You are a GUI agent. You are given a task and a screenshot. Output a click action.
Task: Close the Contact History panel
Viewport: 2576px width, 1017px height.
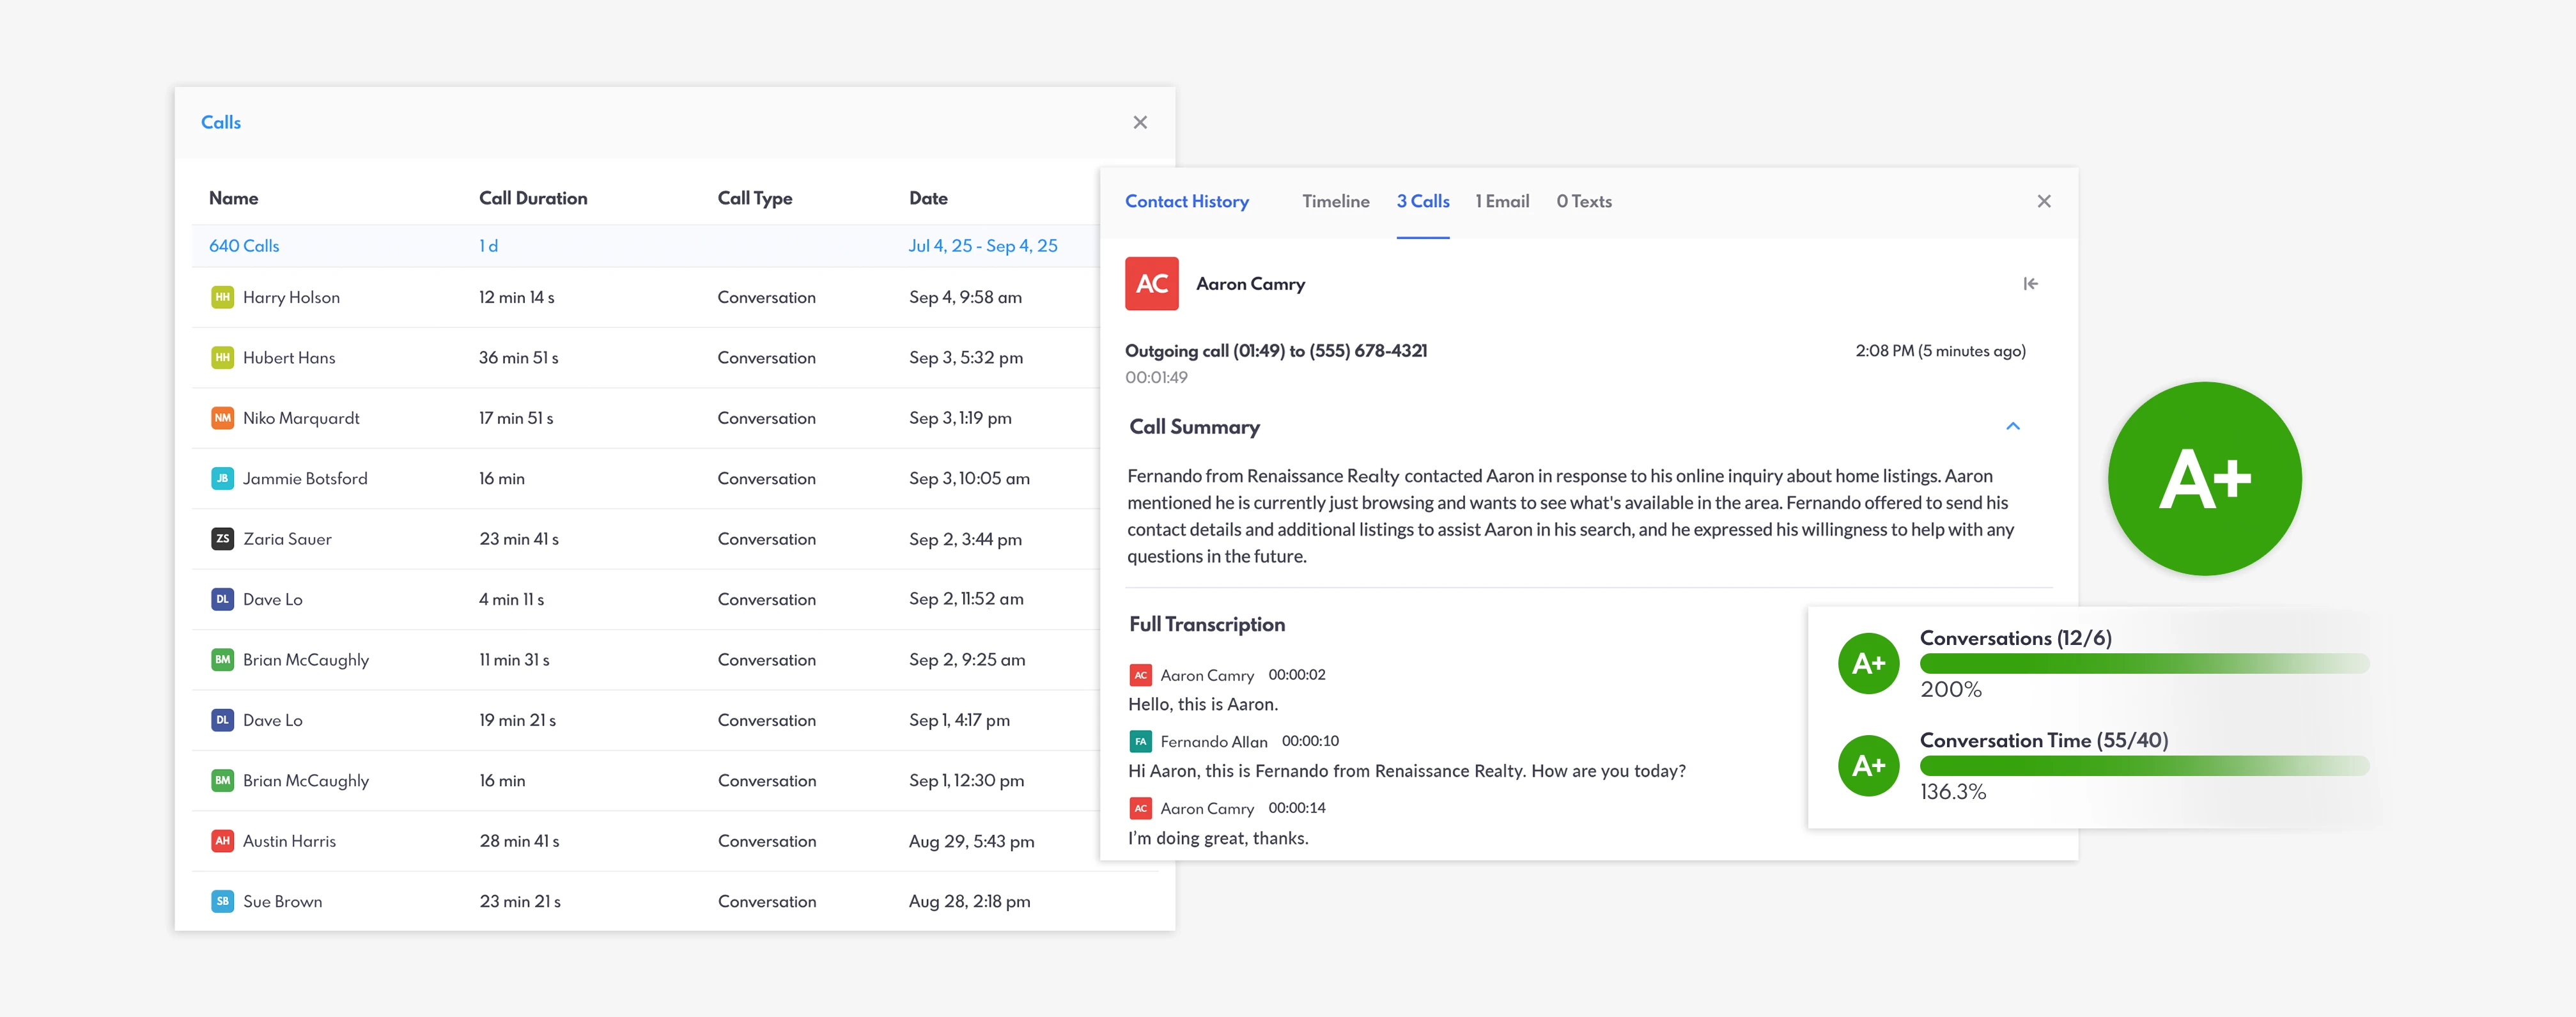point(2043,201)
